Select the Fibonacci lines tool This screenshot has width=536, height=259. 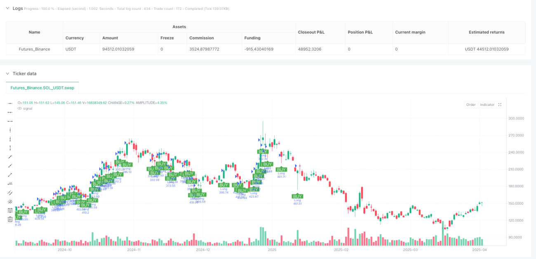(x=10, y=210)
